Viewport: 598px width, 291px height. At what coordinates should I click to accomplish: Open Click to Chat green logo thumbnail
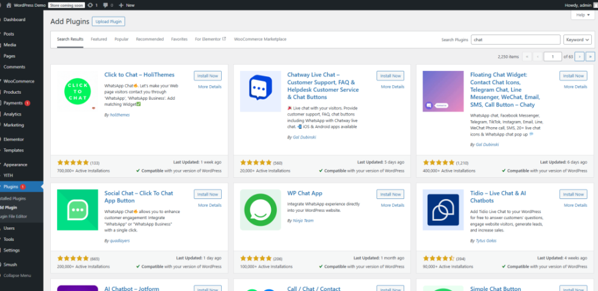pyautogui.click(x=78, y=91)
